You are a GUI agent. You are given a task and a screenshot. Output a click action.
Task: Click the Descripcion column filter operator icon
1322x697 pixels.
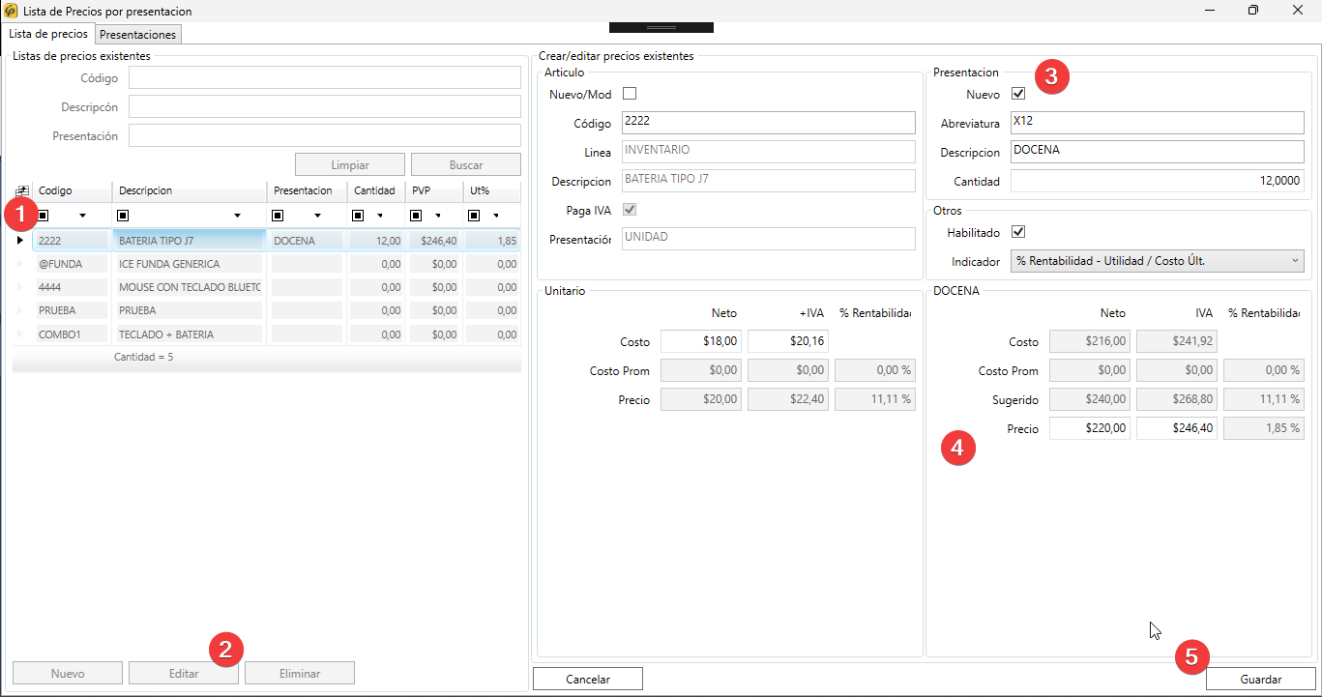(123, 216)
